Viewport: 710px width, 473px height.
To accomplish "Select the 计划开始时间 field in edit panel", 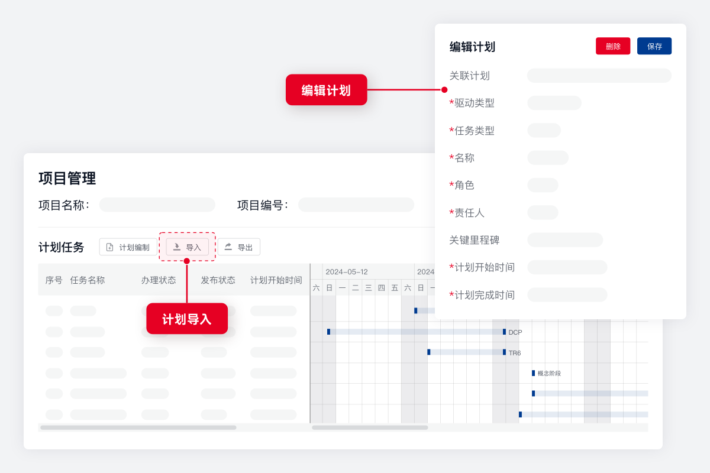I will click(567, 267).
